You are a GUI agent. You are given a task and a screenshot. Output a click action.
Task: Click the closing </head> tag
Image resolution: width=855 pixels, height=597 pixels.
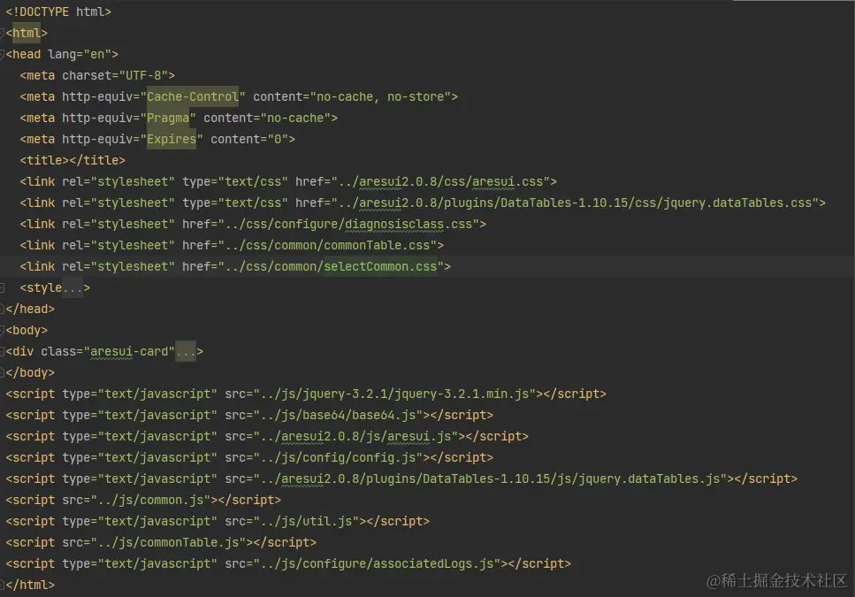click(30, 310)
